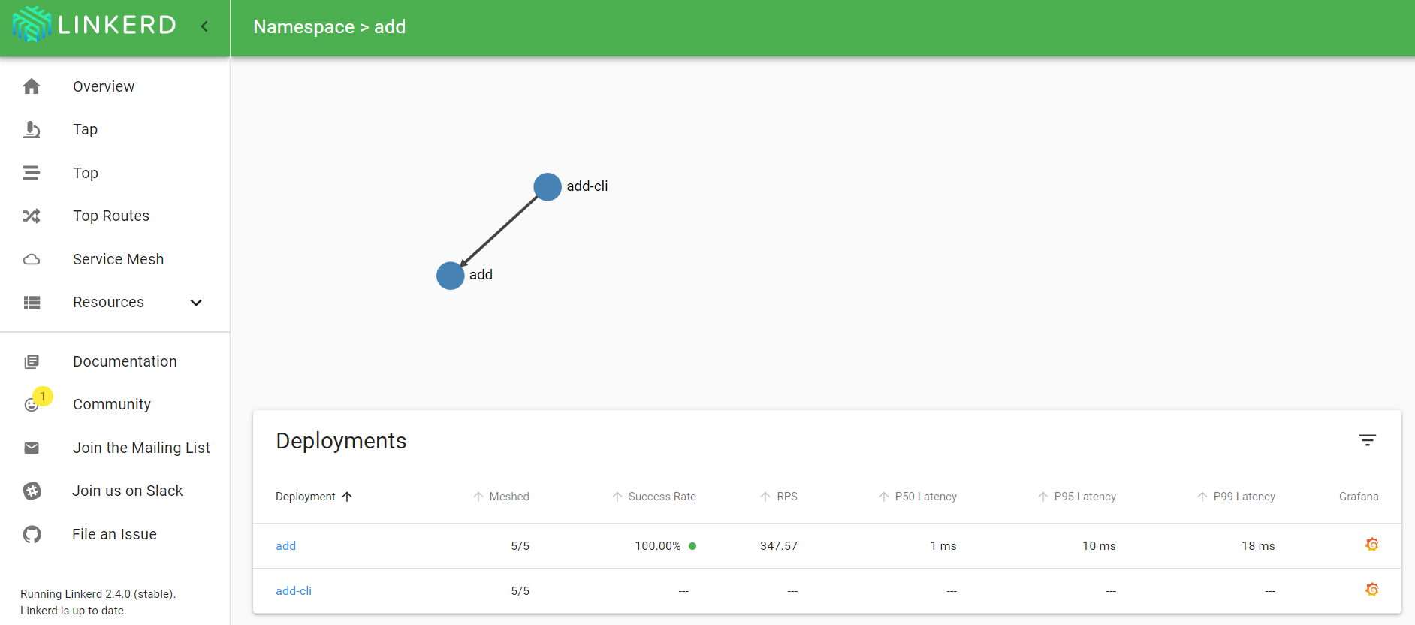The image size is (1415, 625).
Task: Open the add deployment link
Action: click(285, 546)
